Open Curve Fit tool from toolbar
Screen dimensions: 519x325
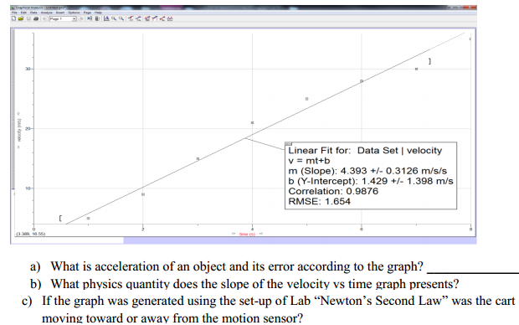coord(170,18)
